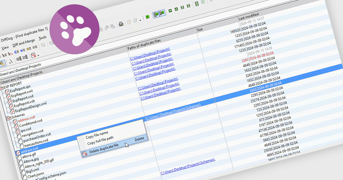Image resolution: width=343 pixels, height=180 pixels.
Task: Select Big5.xml in the file list
Action: coord(33,171)
